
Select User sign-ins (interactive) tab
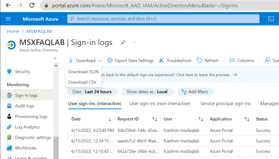tap(95, 104)
